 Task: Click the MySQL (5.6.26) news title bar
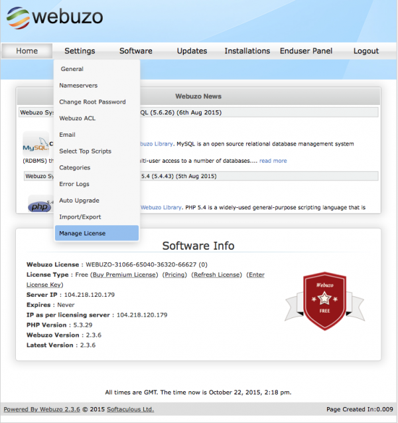coord(198,112)
